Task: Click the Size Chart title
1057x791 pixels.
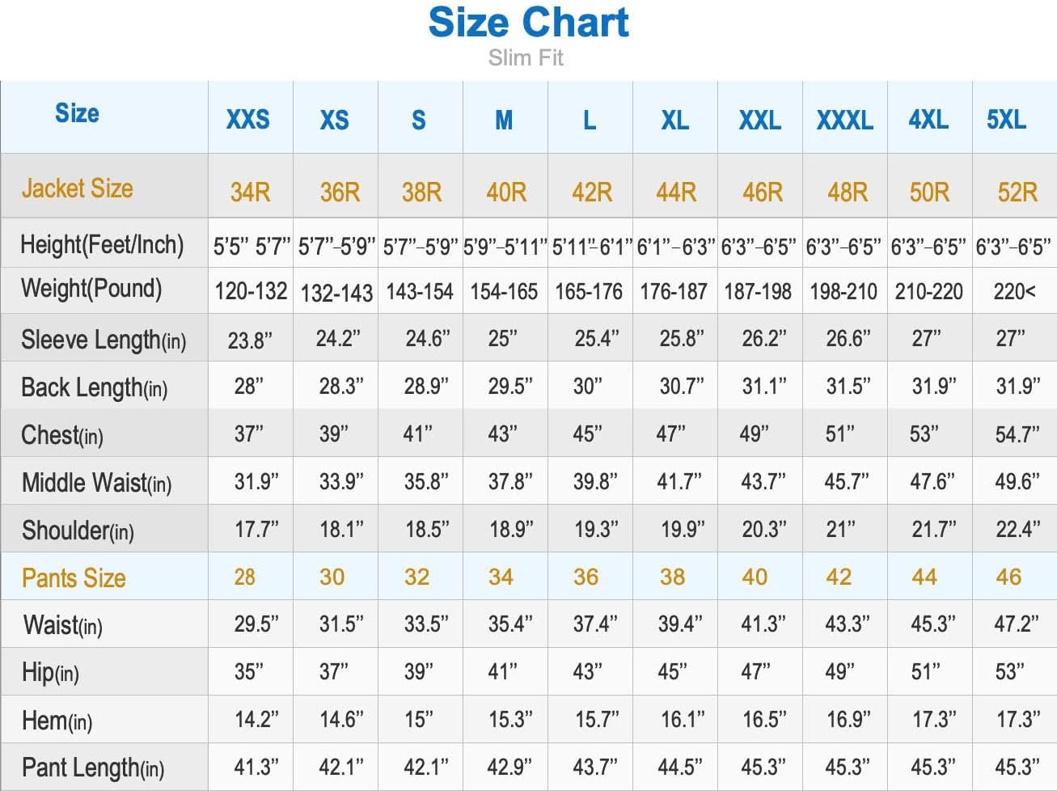Action: [528, 23]
